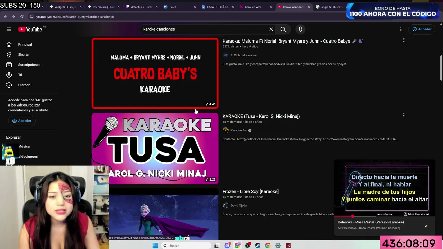Image resolution: width=443 pixels, height=249 pixels.
Task: Open the Shorts section
Action: (x=23, y=55)
